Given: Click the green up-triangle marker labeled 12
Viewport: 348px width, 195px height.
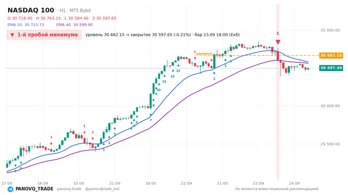Looking at the screenshot, I should [173, 70].
